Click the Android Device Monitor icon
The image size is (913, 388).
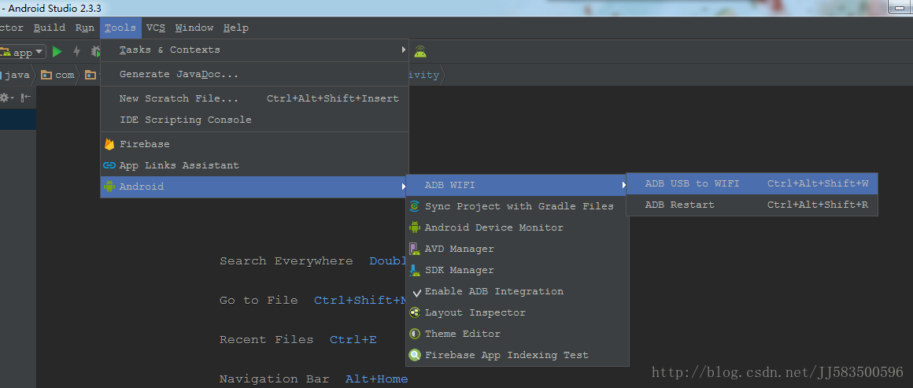415,227
